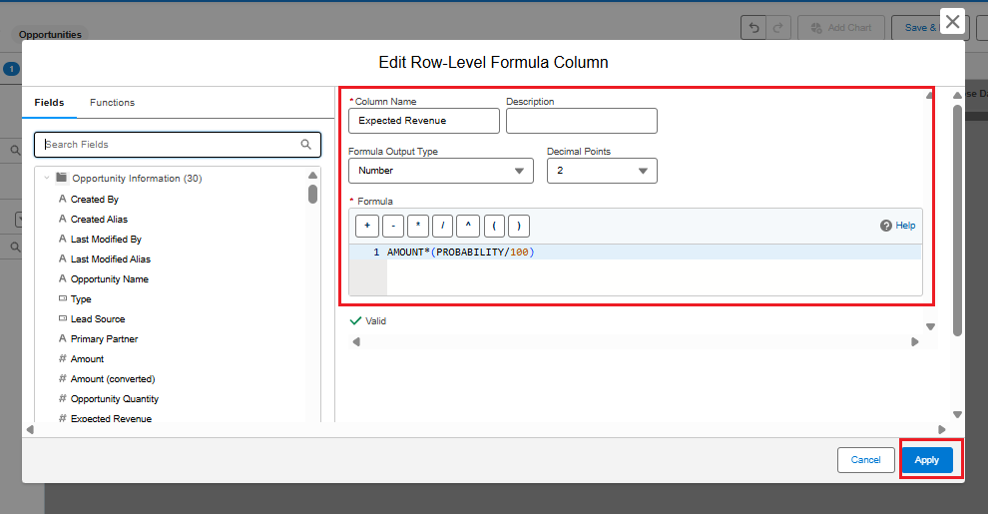Viewport: 988px width, 514px height.
Task: Cancel editing the formula column
Action: click(x=865, y=460)
